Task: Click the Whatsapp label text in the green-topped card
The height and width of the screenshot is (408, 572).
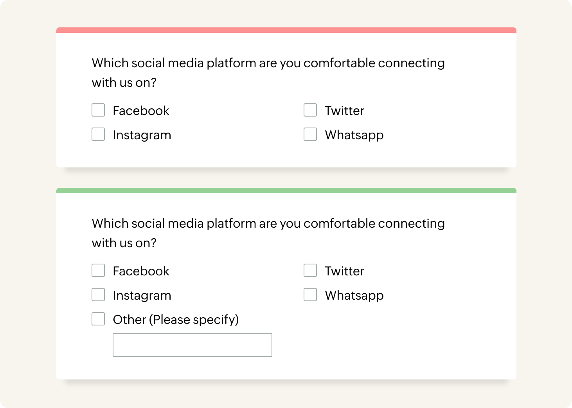Action: 354,295
